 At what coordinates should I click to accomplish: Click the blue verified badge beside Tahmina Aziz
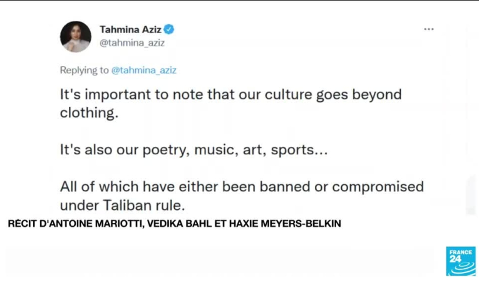point(170,29)
